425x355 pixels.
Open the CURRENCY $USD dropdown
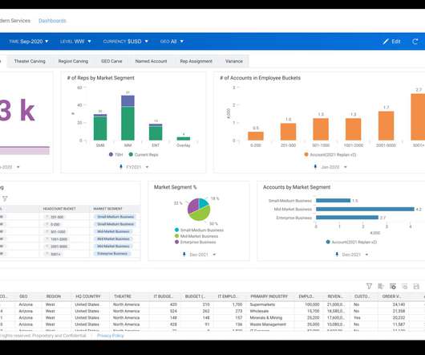pos(125,42)
